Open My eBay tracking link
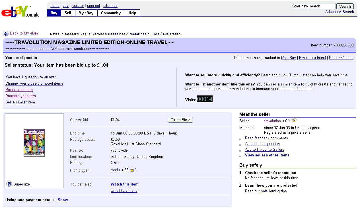 point(289,58)
